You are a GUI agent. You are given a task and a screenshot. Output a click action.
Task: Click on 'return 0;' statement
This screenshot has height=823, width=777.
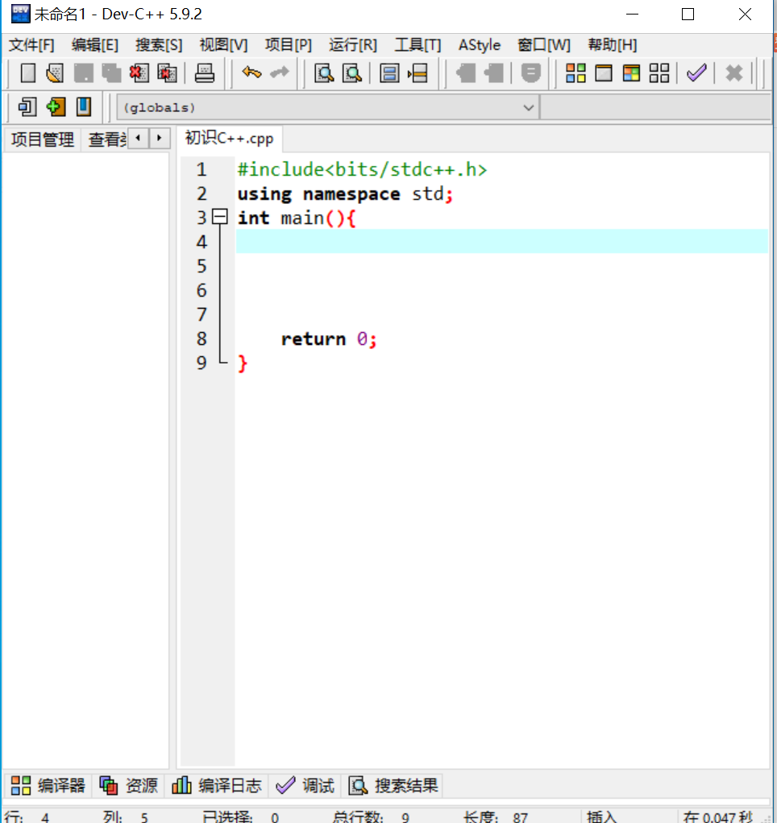[329, 339]
